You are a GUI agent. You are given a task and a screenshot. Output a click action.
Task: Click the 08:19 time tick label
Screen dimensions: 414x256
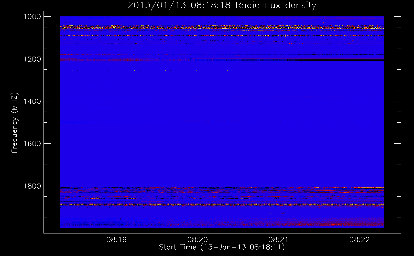tap(117, 240)
